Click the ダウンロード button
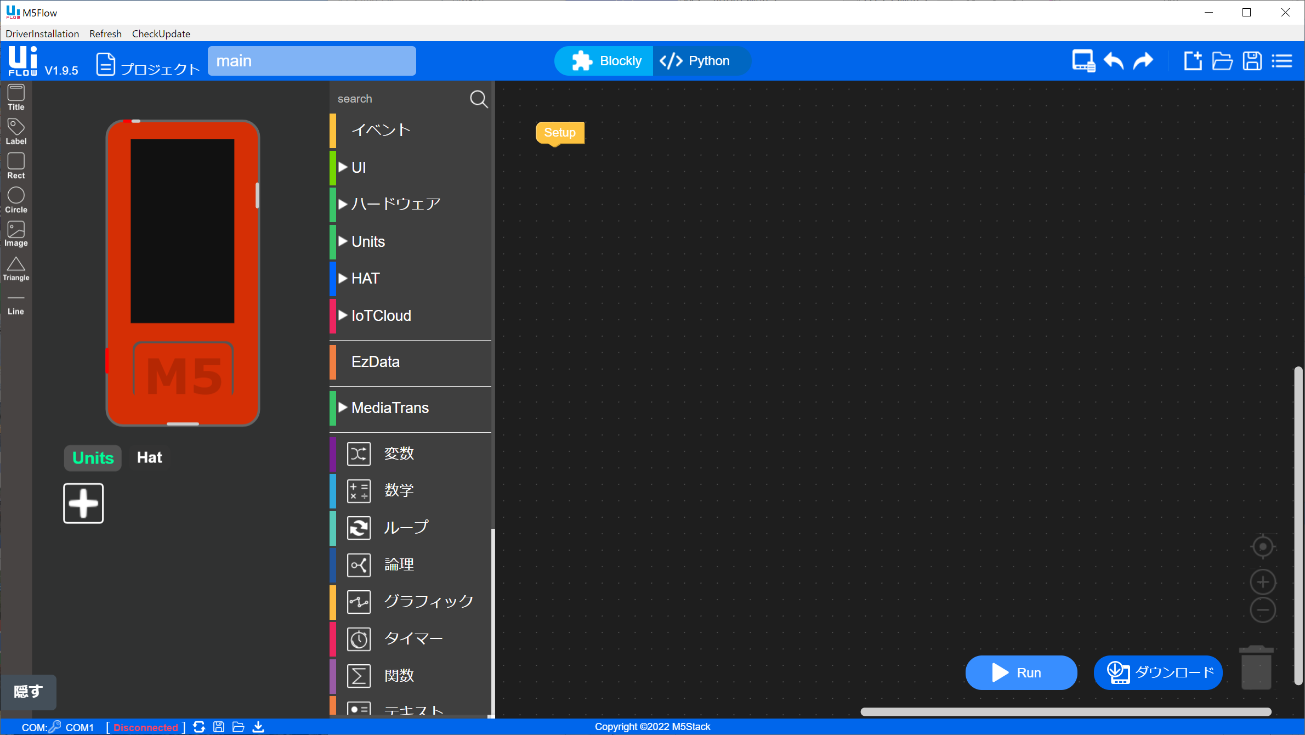Image resolution: width=1305 pixels, height=735 pixels. [1158, 673]
